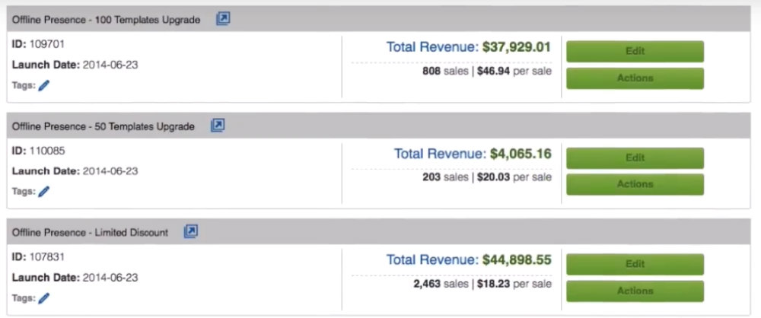Click the ID 109701 text

[38, 45]
